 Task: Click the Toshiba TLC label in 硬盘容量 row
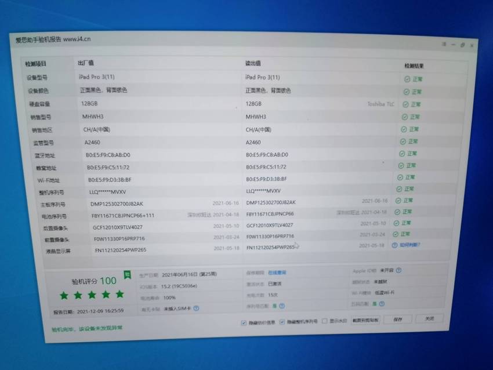coord(380,104)
